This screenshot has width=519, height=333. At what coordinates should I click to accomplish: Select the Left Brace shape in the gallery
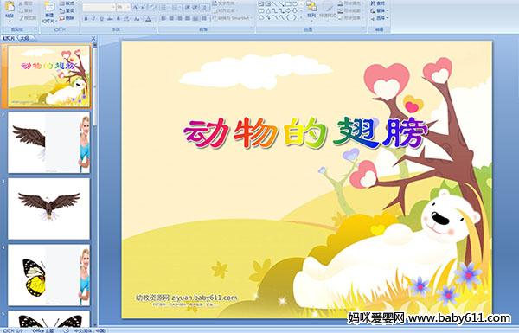click(288, 17)
